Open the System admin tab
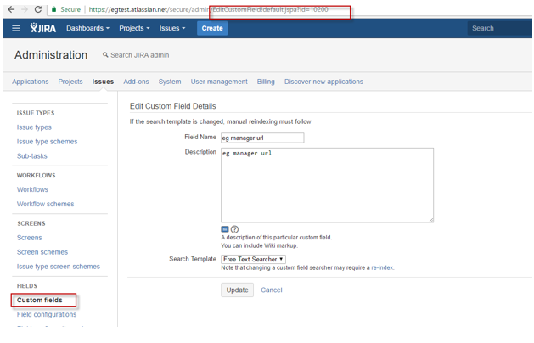Image resolution: width=534 pixels, height=343 pixels. [x=170, y=82]
